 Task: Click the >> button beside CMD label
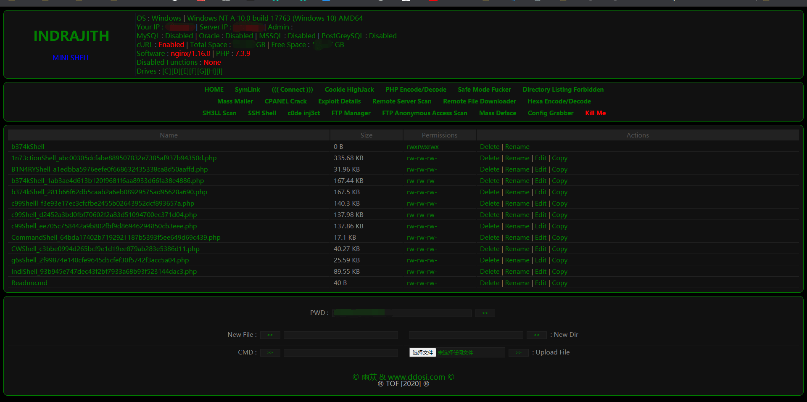pos(270,353)
